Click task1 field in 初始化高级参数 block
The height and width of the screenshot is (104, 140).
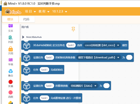pos(49,57)
